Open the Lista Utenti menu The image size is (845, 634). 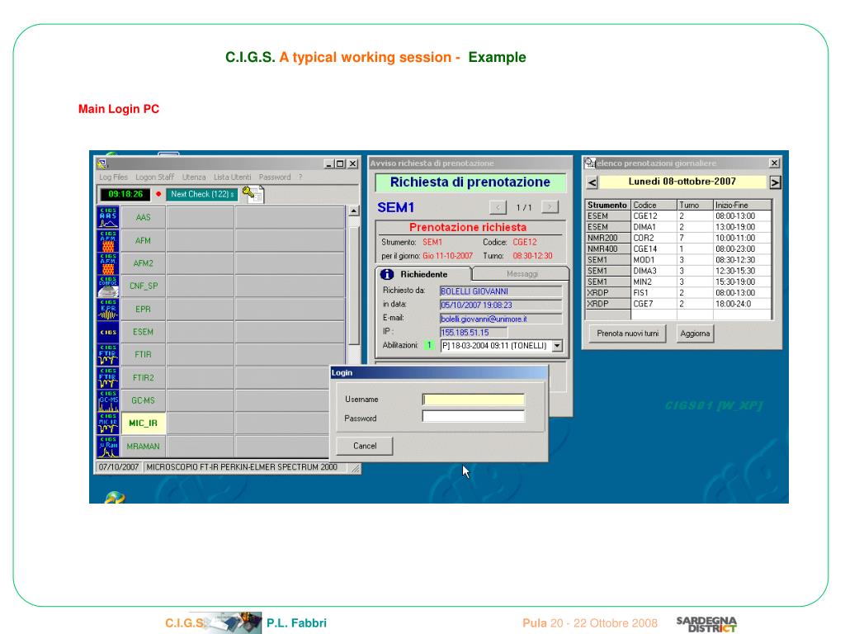(232, 177)
